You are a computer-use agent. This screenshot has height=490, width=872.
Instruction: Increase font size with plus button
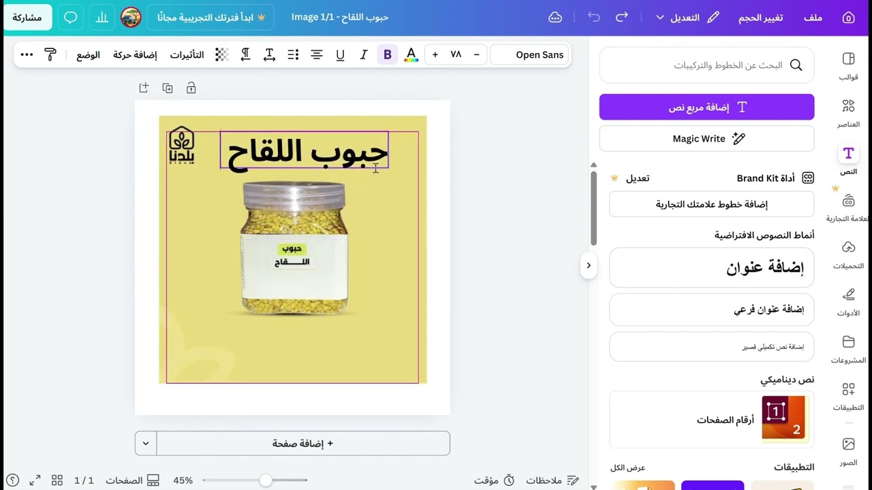[x=435, y=54]
